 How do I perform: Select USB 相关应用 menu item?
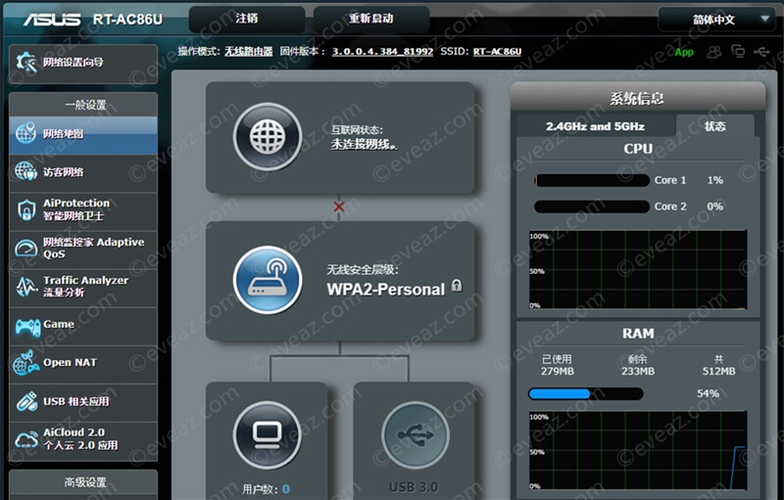(x=83, y=402)
